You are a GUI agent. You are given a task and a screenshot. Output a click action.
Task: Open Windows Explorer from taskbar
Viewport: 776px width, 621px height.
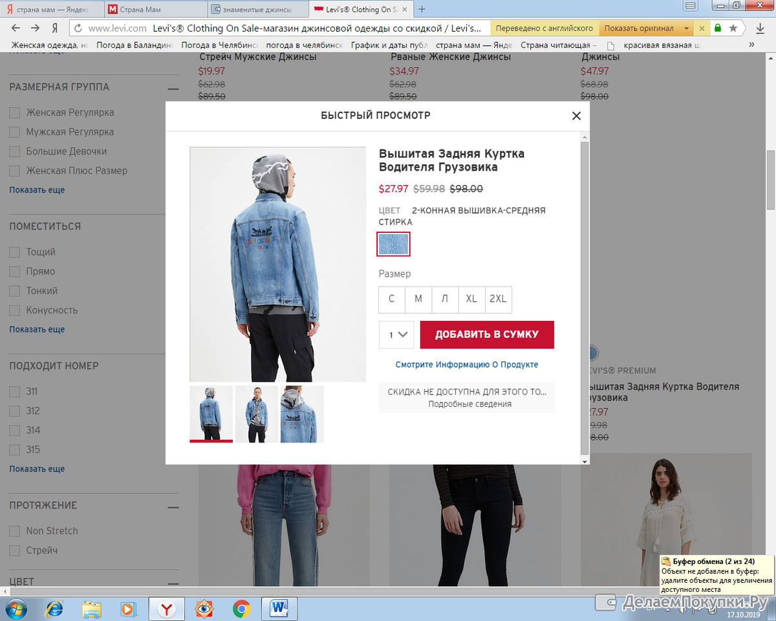[91, 609]
